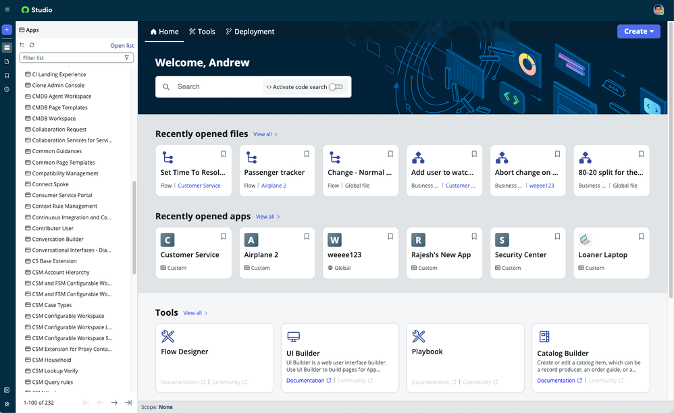Open Flow Designer
The width and height of the screenshot is (674, 413).
[x=186, y=351]
